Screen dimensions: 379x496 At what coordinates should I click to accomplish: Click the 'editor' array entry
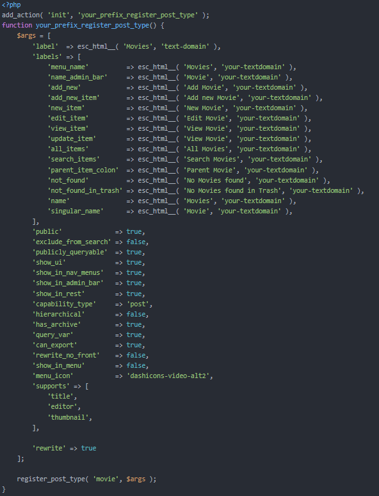point(62,406)
